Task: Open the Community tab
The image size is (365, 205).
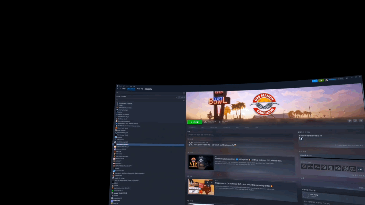Action: pyautogui.click(x=140, y=89)
